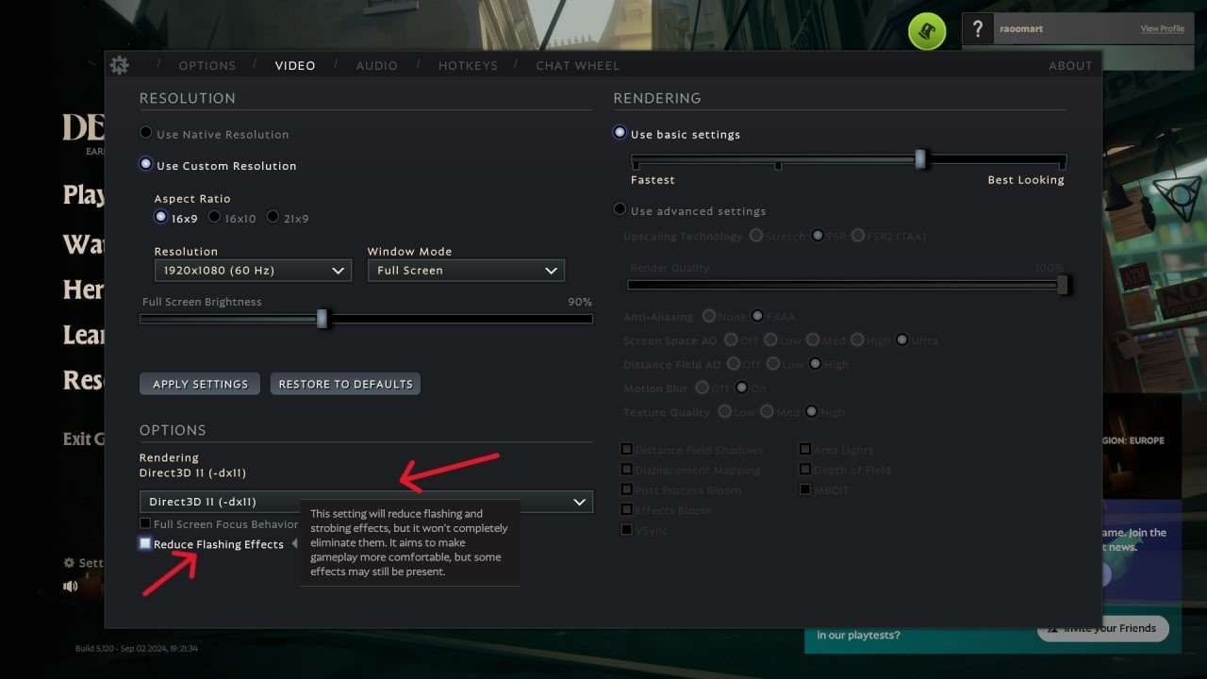Open the Direct3D 11 rendering API dropdown

coord(366,502)
